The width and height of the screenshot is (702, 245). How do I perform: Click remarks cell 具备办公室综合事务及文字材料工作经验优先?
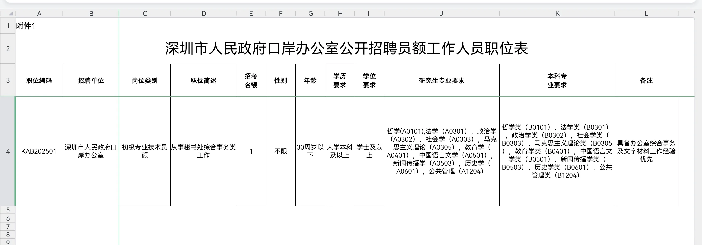(x=646, y=151)
